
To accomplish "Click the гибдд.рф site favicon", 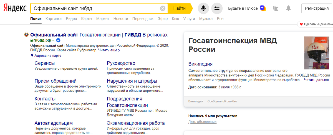I will tap(26, 35).
